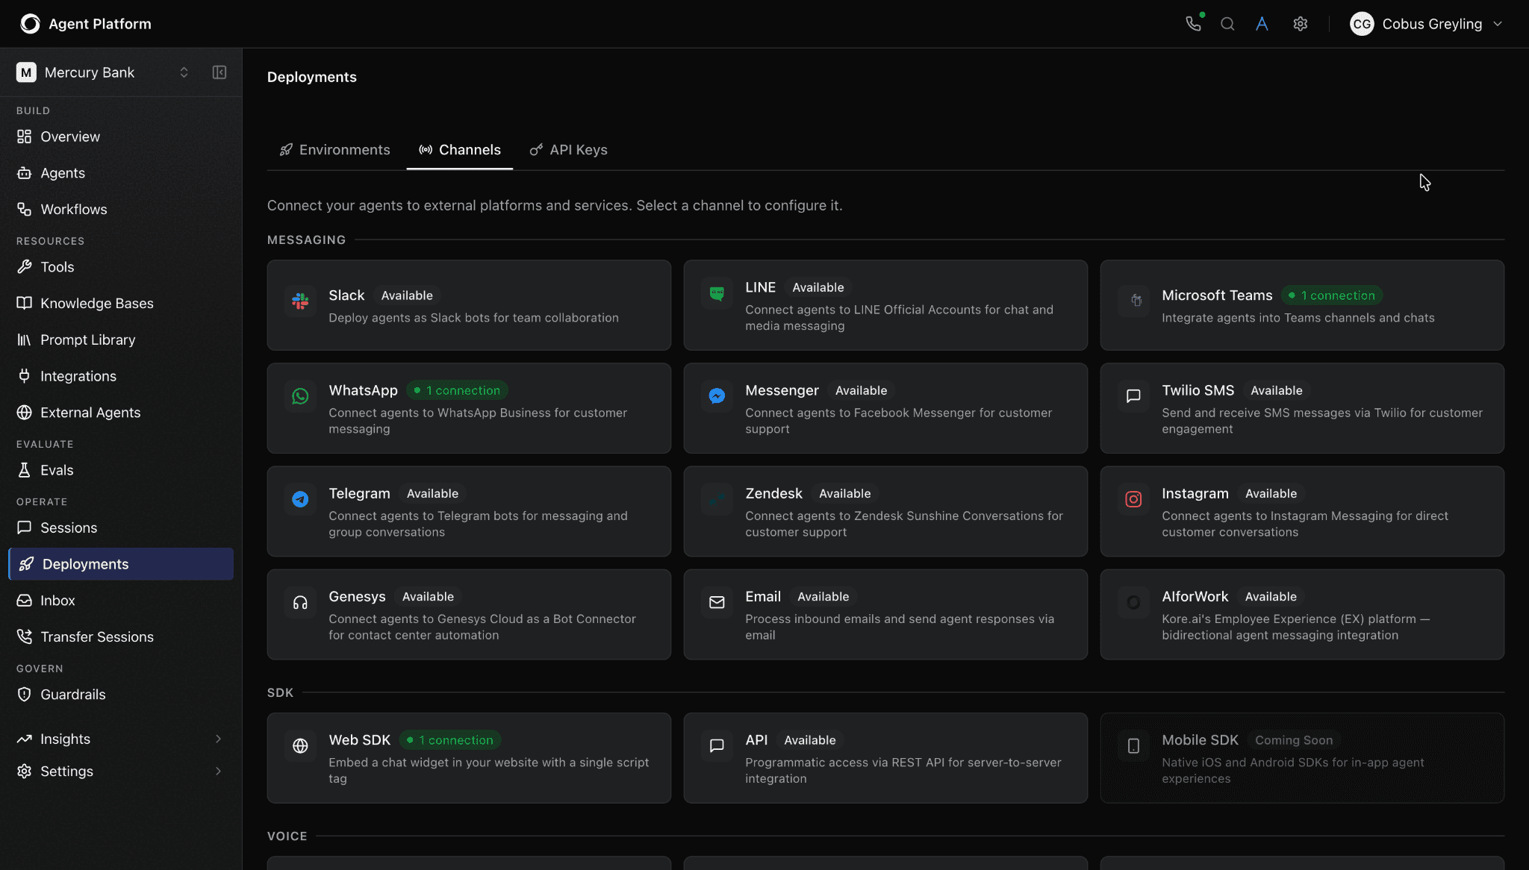The width and height of the screenshot is (1529, 870).
Task: Select the Genesys channel title
Action: pos(357,597)
